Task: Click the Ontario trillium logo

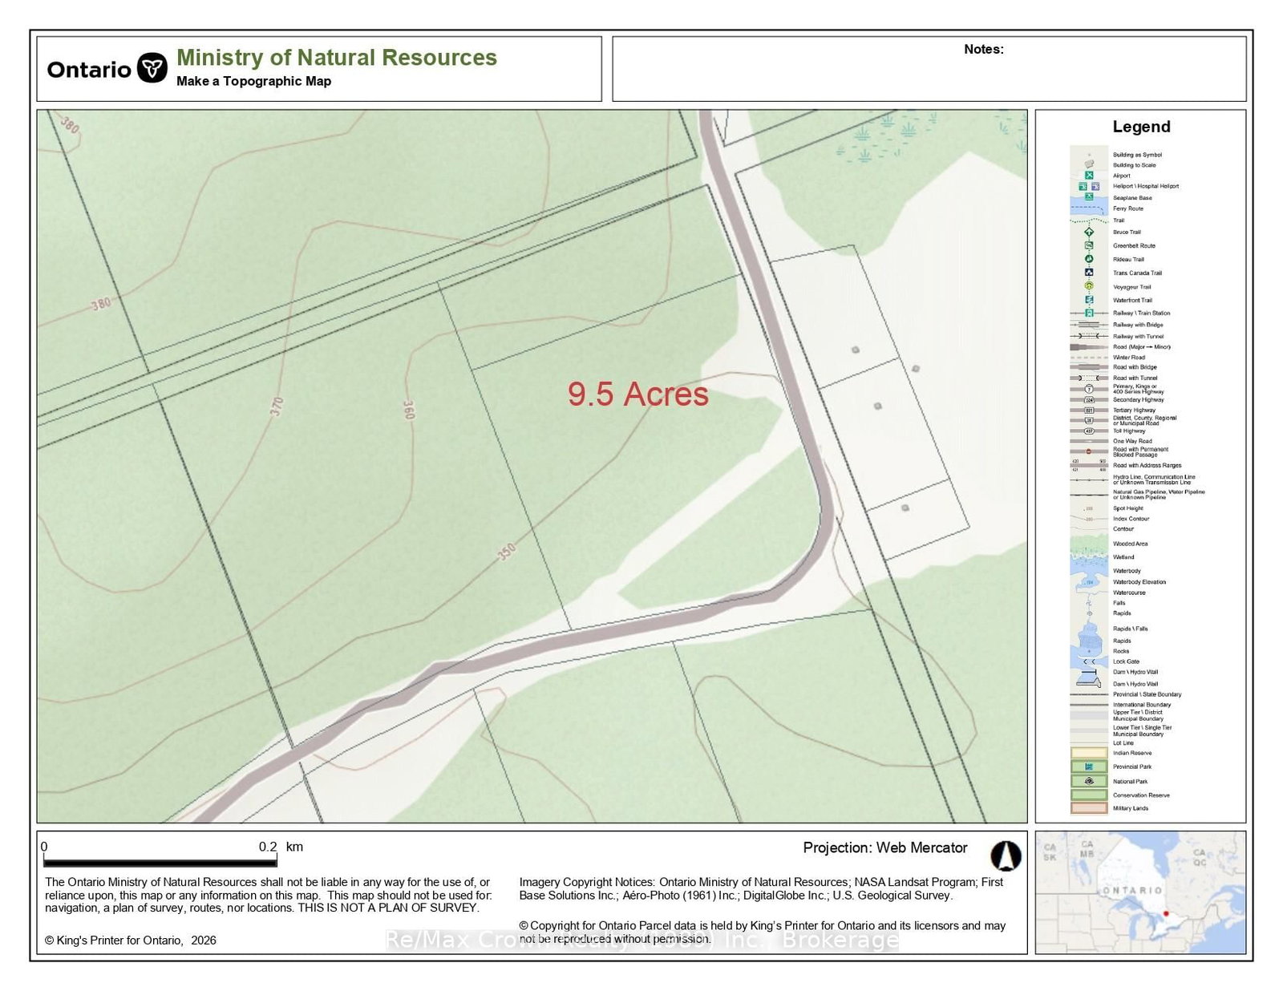Action: click(x=152, y=68)
